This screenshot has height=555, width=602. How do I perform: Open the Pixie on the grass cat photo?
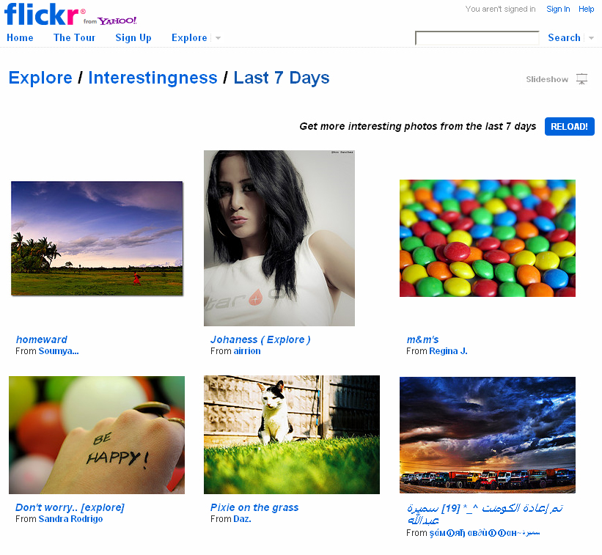[x=291, y=435]
